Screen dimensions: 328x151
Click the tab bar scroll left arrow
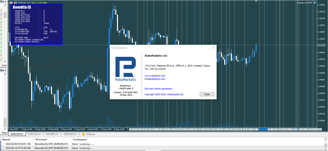(321, 134)
